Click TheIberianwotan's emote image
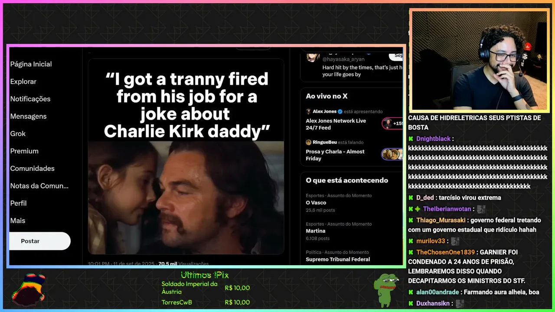 pyautogui.click(x=481, y=209)
